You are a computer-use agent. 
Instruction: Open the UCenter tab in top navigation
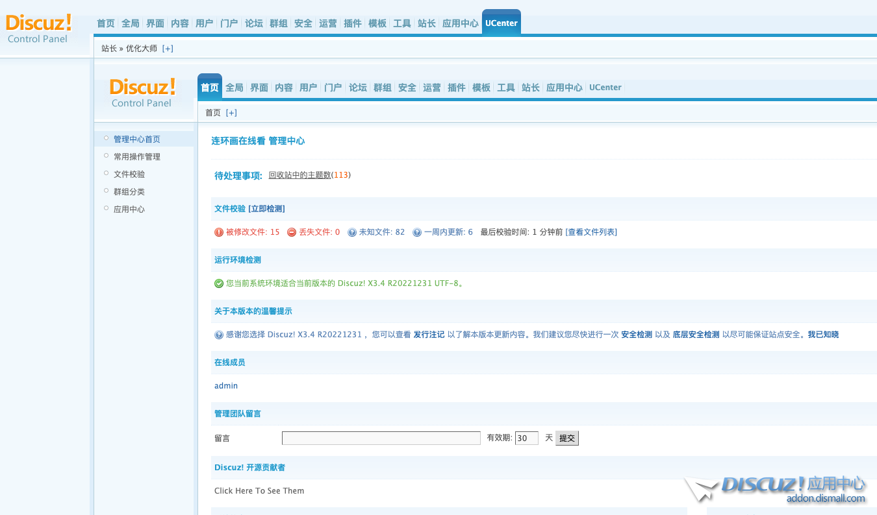[x=501, y=23]
